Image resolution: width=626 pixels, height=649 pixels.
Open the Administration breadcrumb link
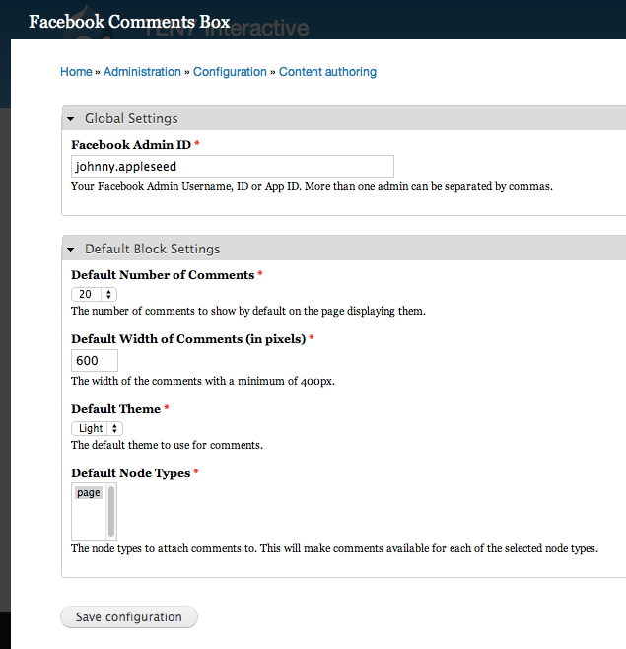[142, 72]
